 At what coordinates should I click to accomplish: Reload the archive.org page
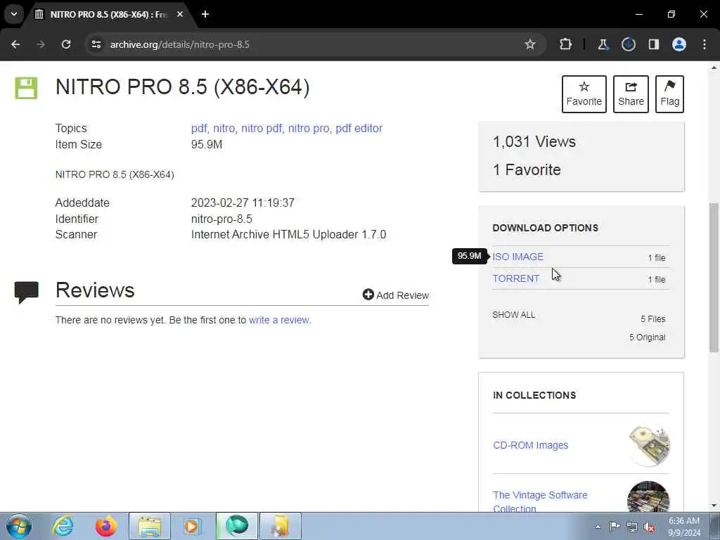click(x=66, y=44)
